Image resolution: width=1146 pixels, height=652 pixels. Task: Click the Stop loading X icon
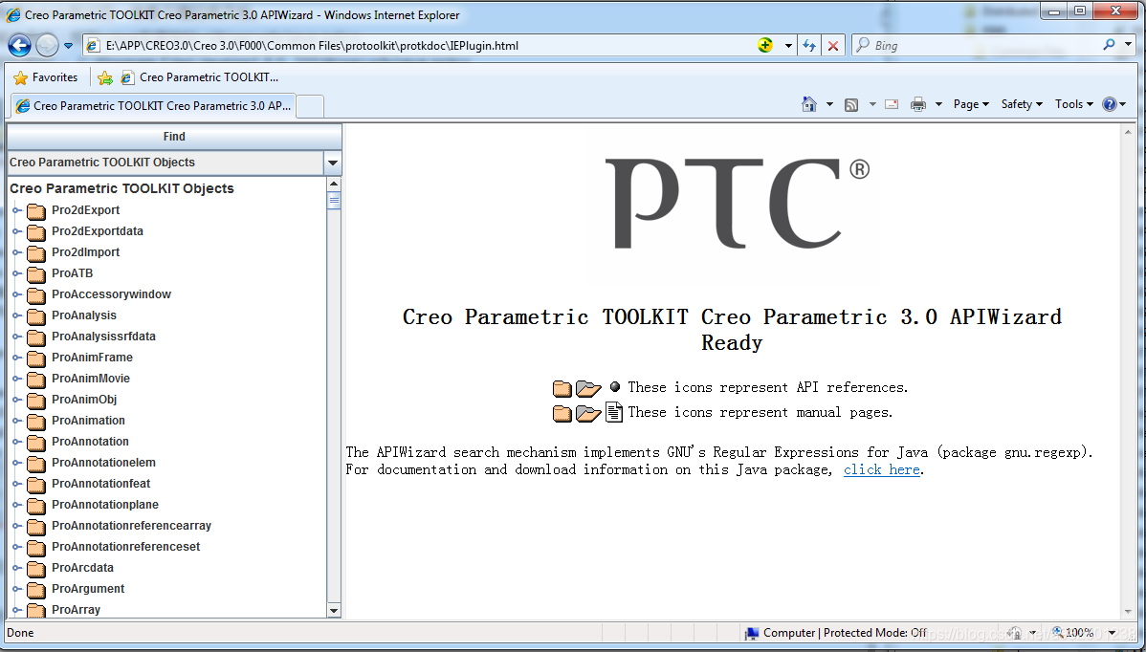pos(833,45)
